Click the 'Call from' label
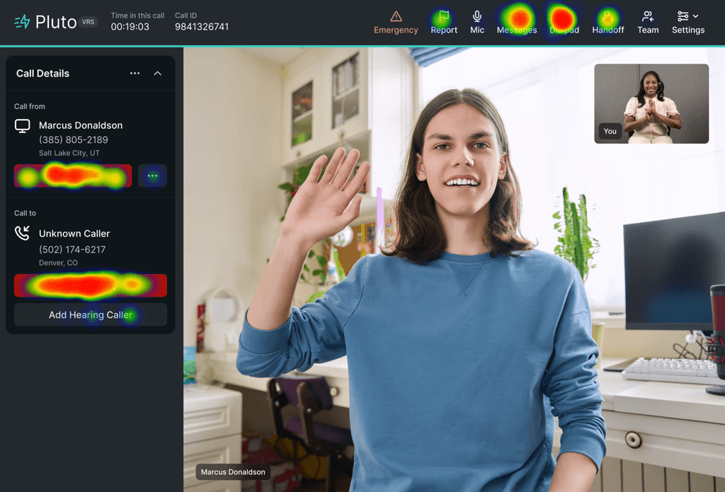Screen dimensions: 725x492 coord(30,106)
